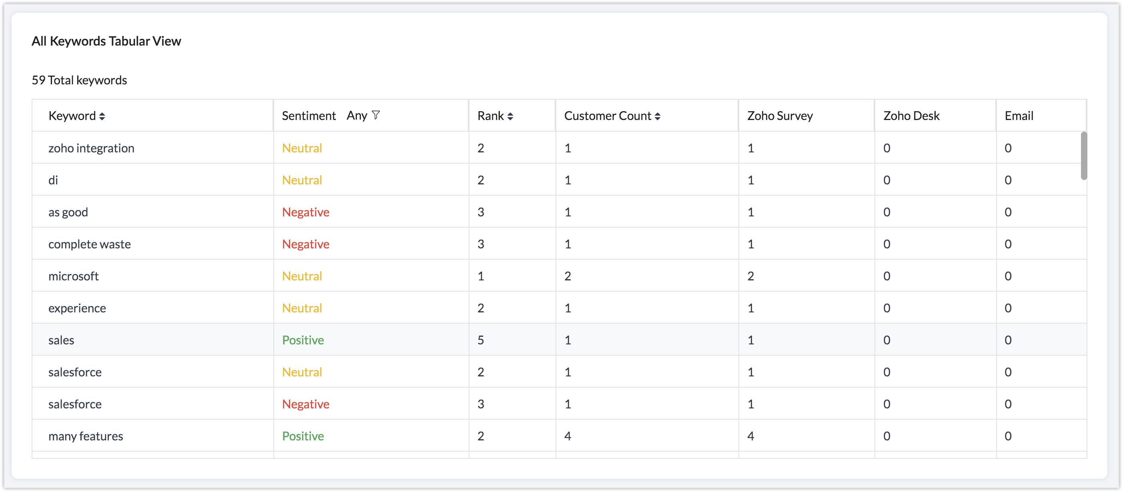Screen dimensions: 1123x492
Task: Click the Customer Count sort arrows
Action: [658, 116]
